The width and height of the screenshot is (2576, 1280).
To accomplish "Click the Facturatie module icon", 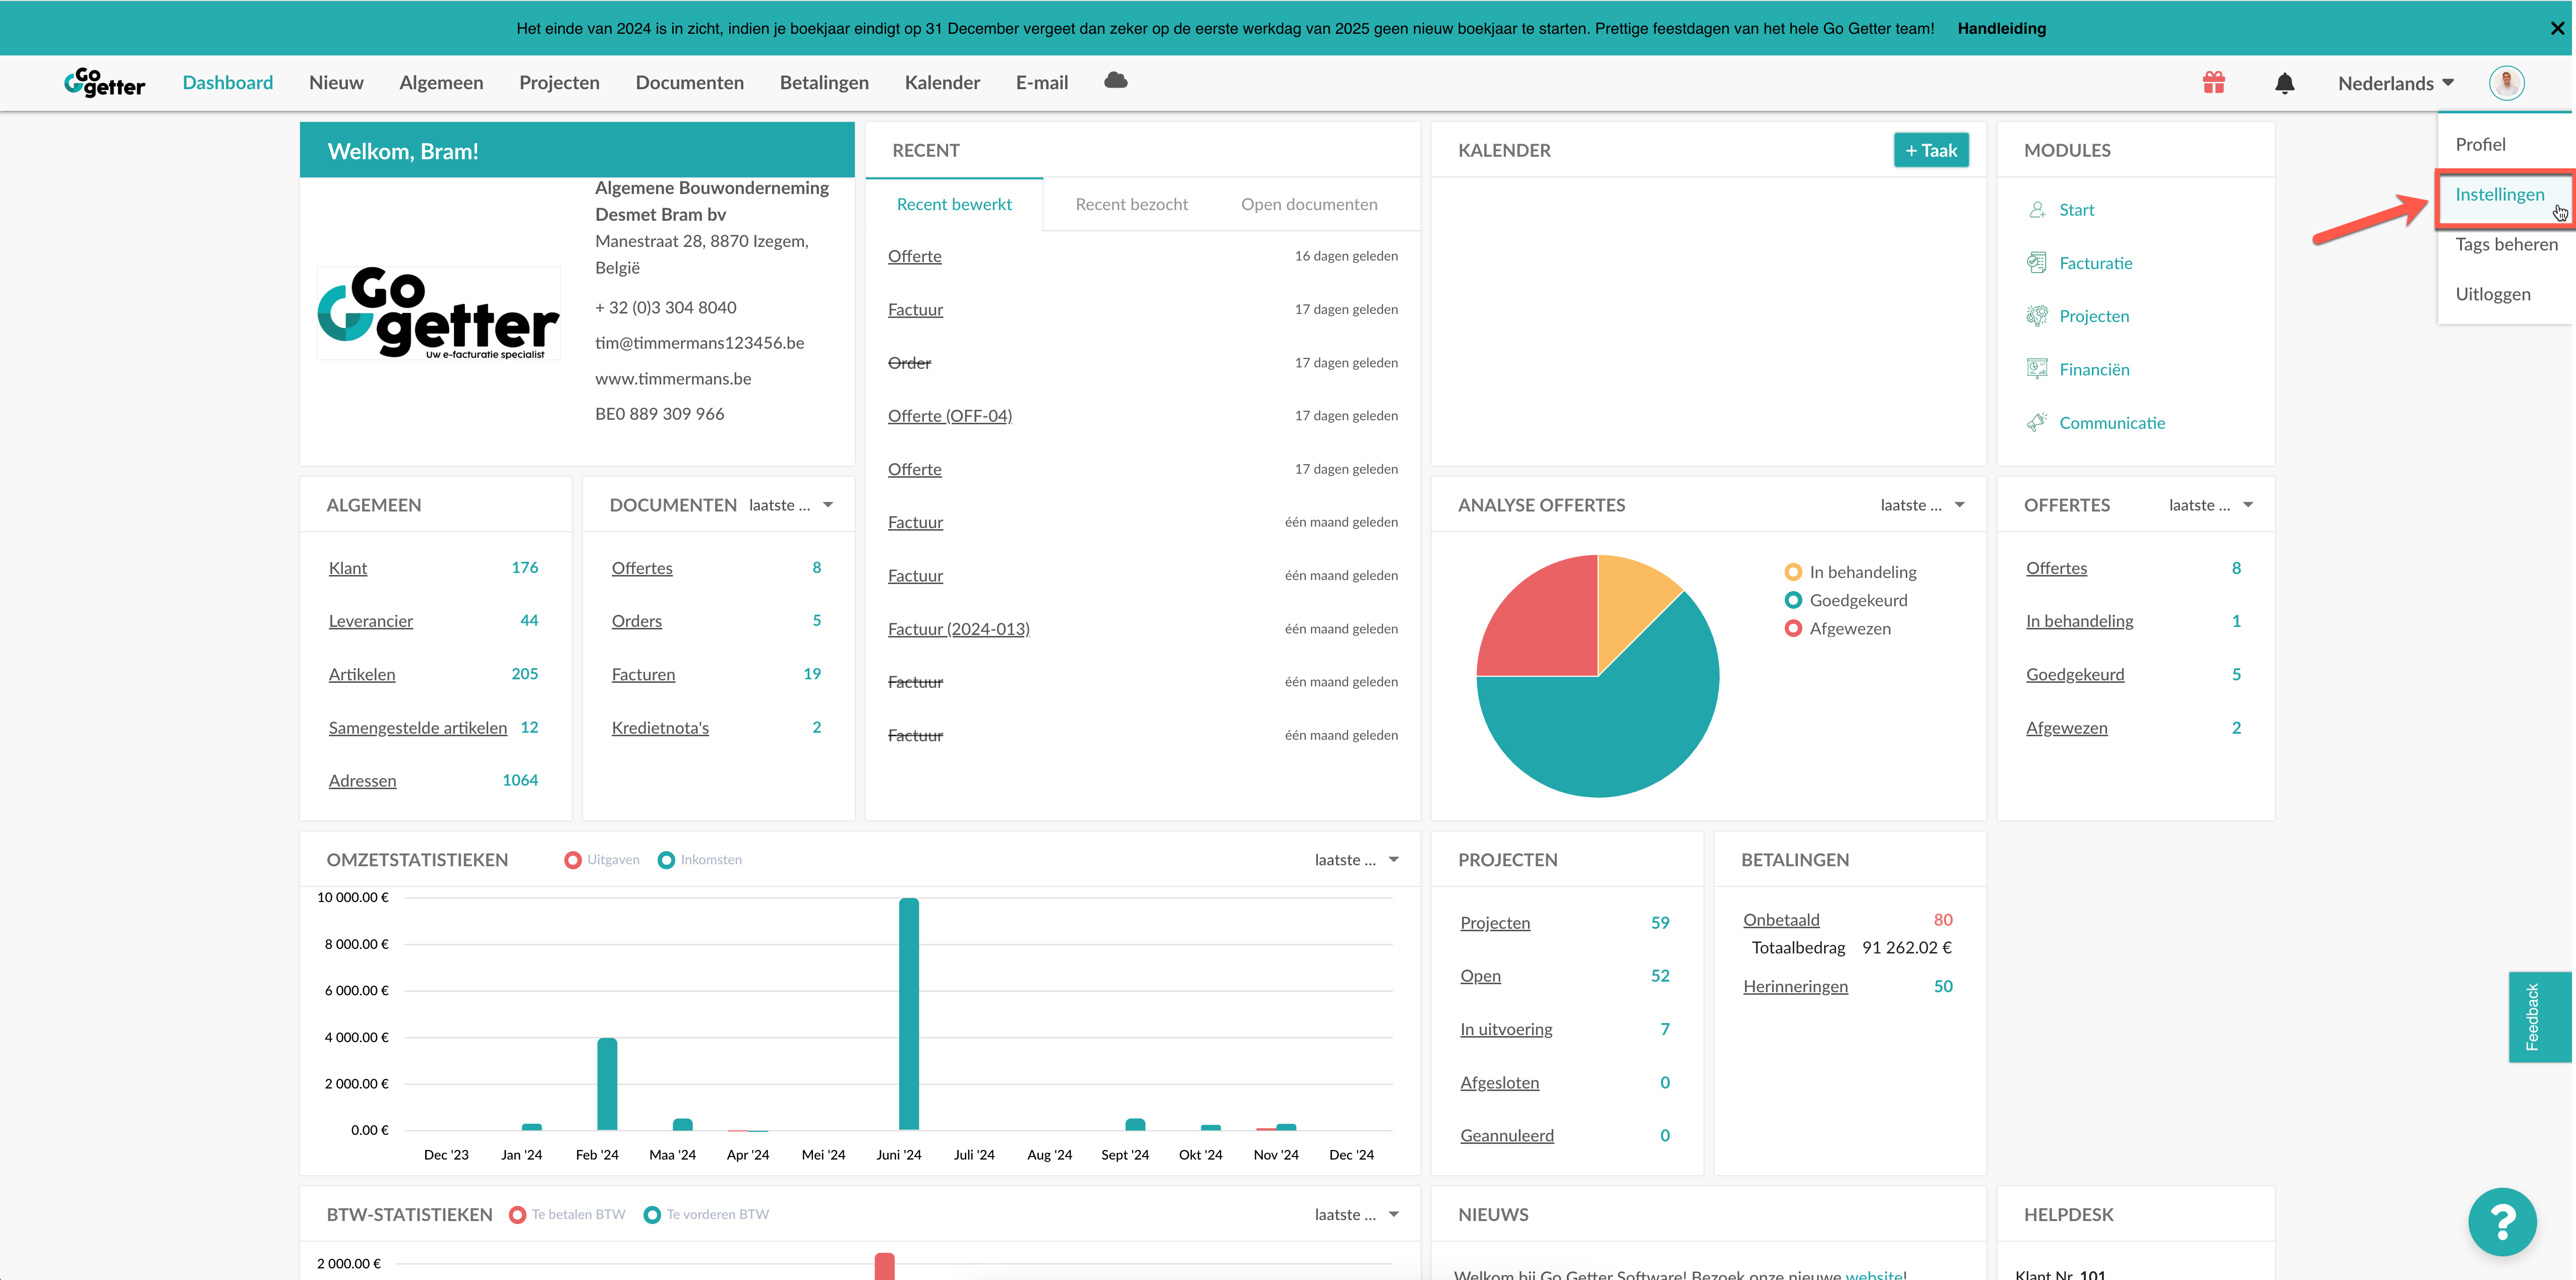I will point(2037,263).
